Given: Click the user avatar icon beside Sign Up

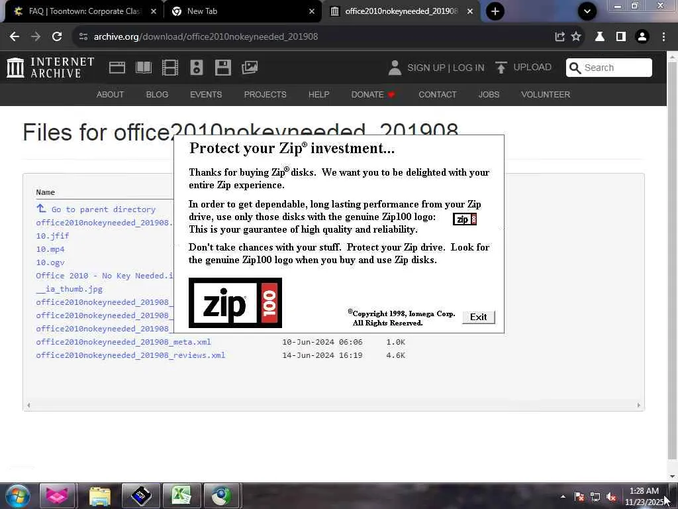Looking at the screenshot, I should [x=395, y=68].
